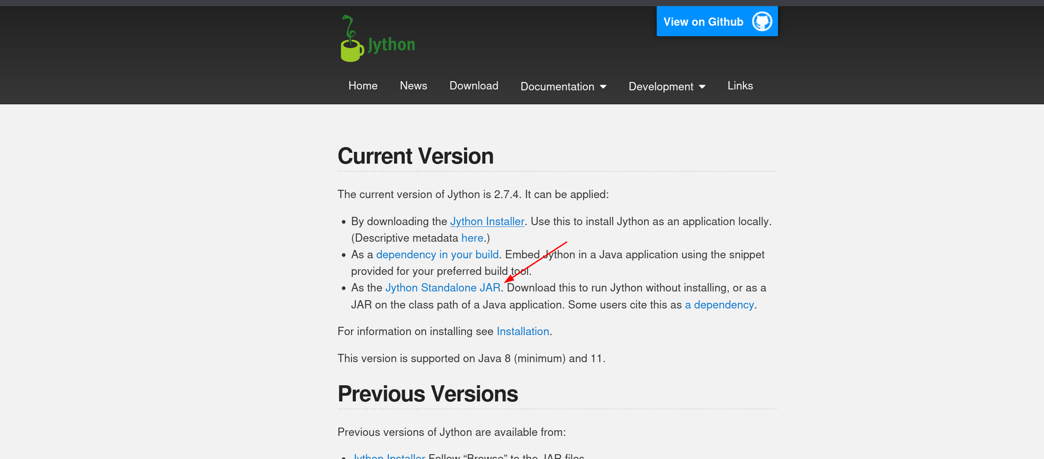Click the Development caret arrow
This screenshot has height=459, width=1044.
click(702, 87)
